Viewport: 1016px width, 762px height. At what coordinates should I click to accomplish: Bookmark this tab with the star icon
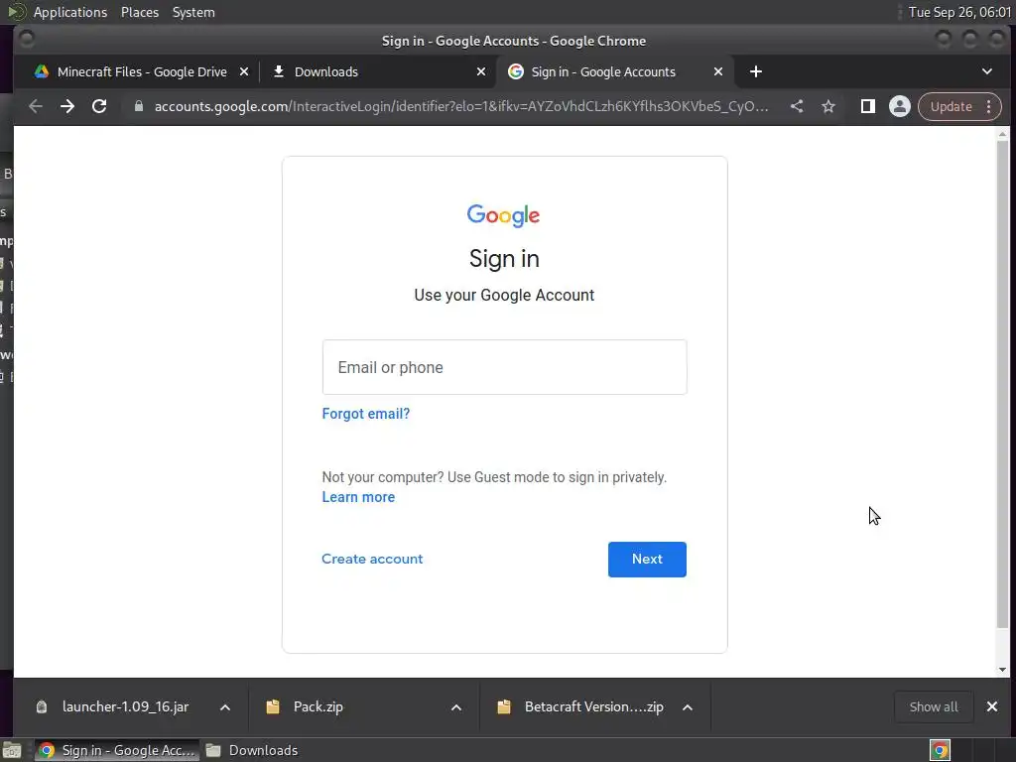coord(828,106)
